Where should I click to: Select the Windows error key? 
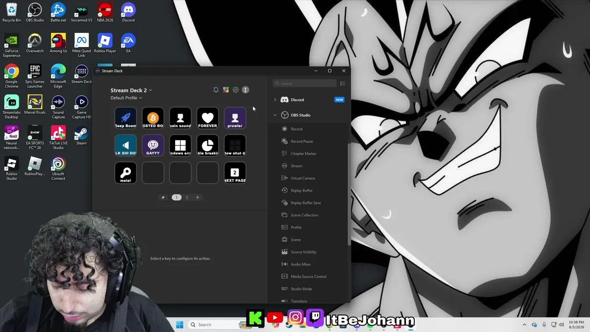click(x=180, y=146)
